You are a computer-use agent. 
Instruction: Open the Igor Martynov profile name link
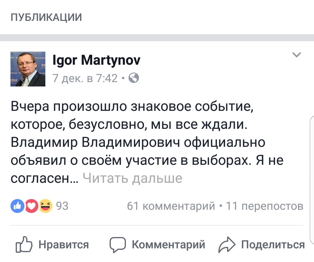point(97,60)
